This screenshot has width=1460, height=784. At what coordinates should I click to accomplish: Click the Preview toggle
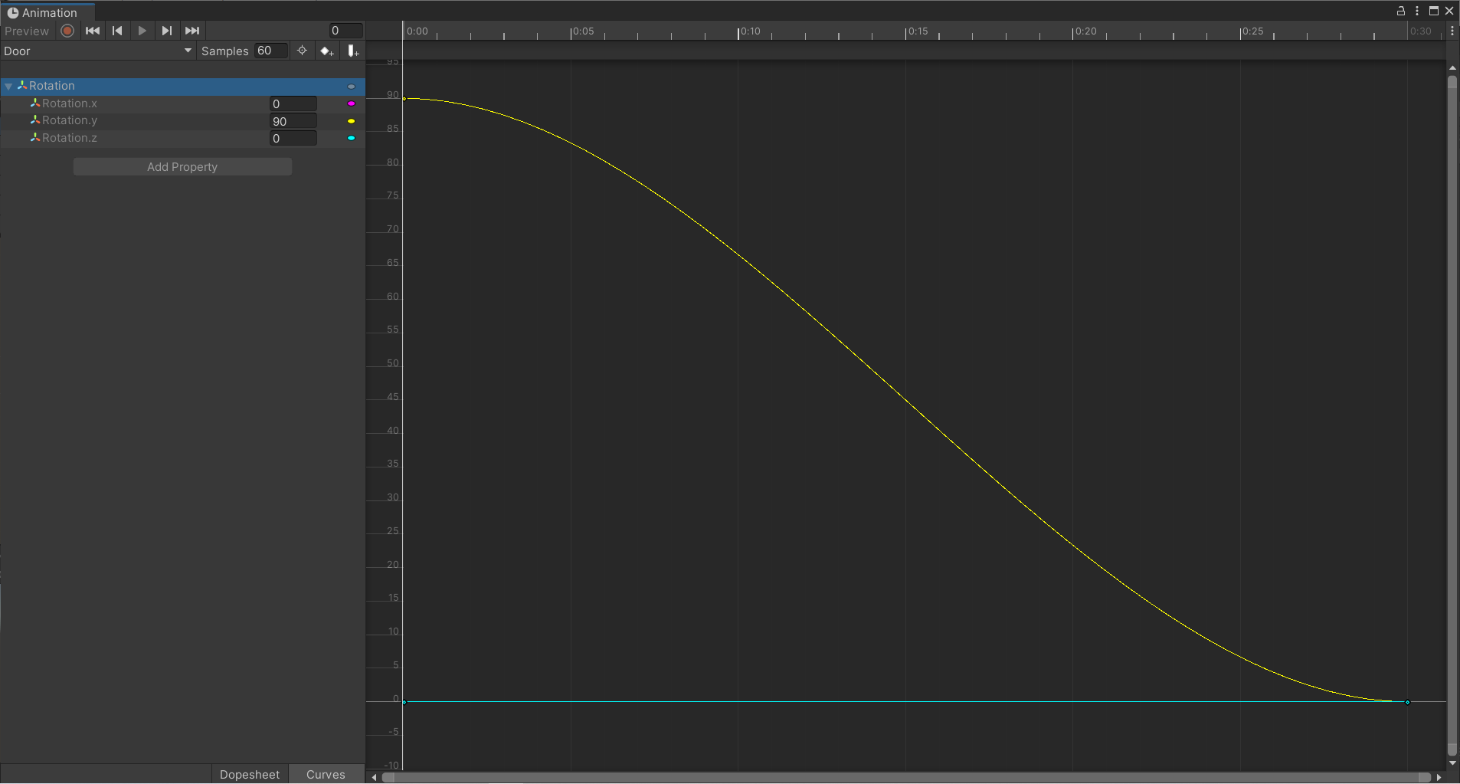point(26,31)
